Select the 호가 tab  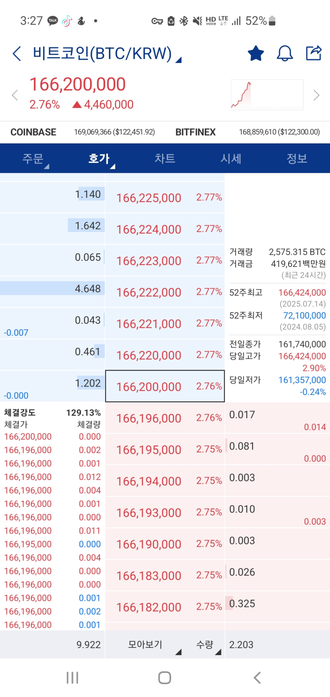tap(99, 159)
